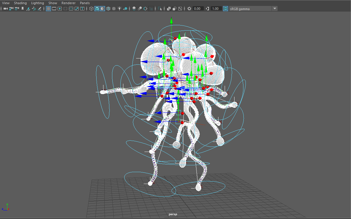Toggle the Depth of Field icon
The height and width of the screenshot is (219, 351).
151,9
